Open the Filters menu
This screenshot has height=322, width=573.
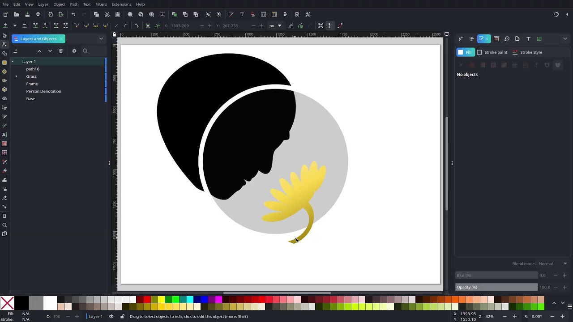pyautogui.click(x=101, y=4)
